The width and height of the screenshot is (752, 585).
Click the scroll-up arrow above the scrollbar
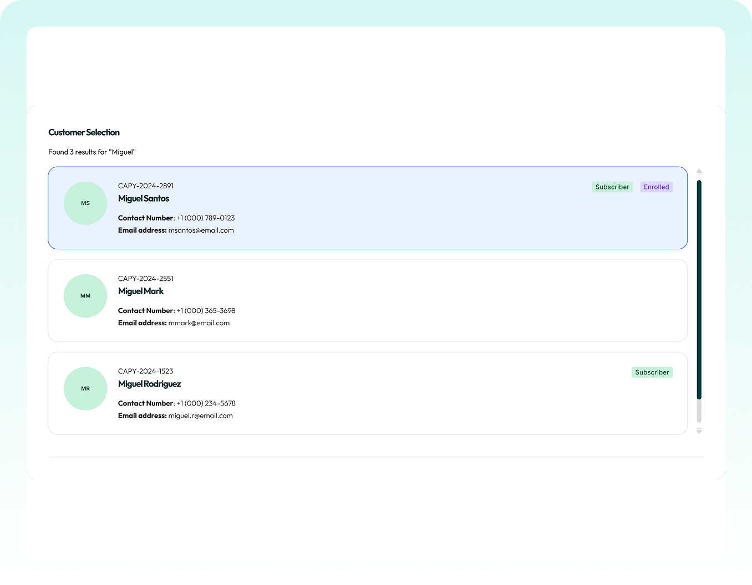(699, 171)
